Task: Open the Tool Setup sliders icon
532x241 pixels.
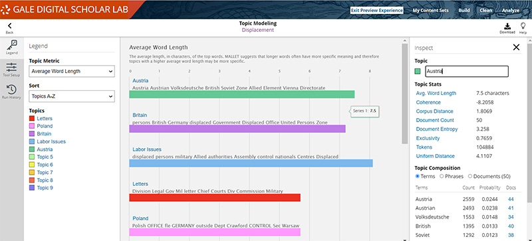Action: click(11, 67)
